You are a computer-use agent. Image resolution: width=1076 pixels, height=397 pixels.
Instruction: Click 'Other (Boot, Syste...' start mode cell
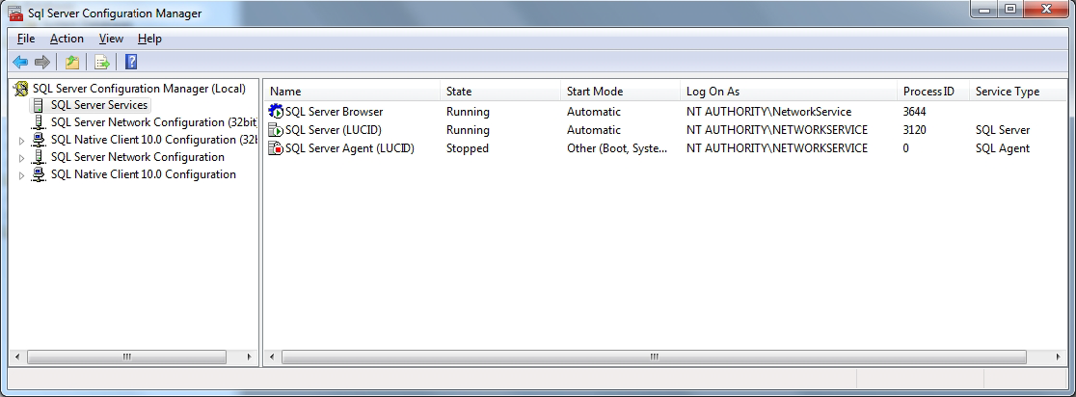(x=617, y=148)
